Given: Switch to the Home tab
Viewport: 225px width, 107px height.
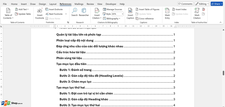Looking at the screenshot, I should 14,4.
